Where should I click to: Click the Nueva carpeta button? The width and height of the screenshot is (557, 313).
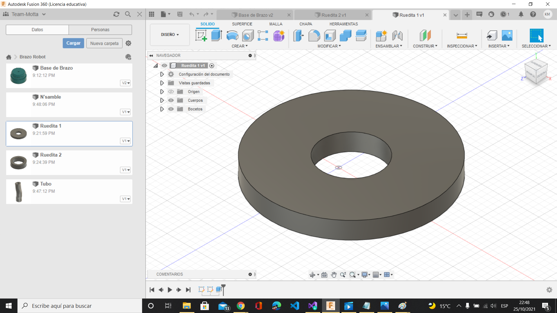(x=104, y=43)
